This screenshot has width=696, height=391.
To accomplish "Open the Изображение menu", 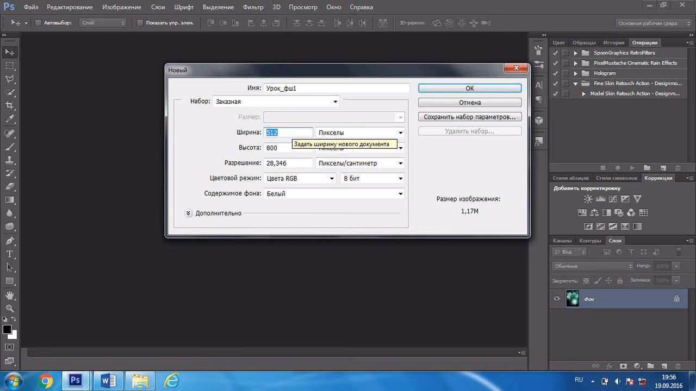I will 122,7.
